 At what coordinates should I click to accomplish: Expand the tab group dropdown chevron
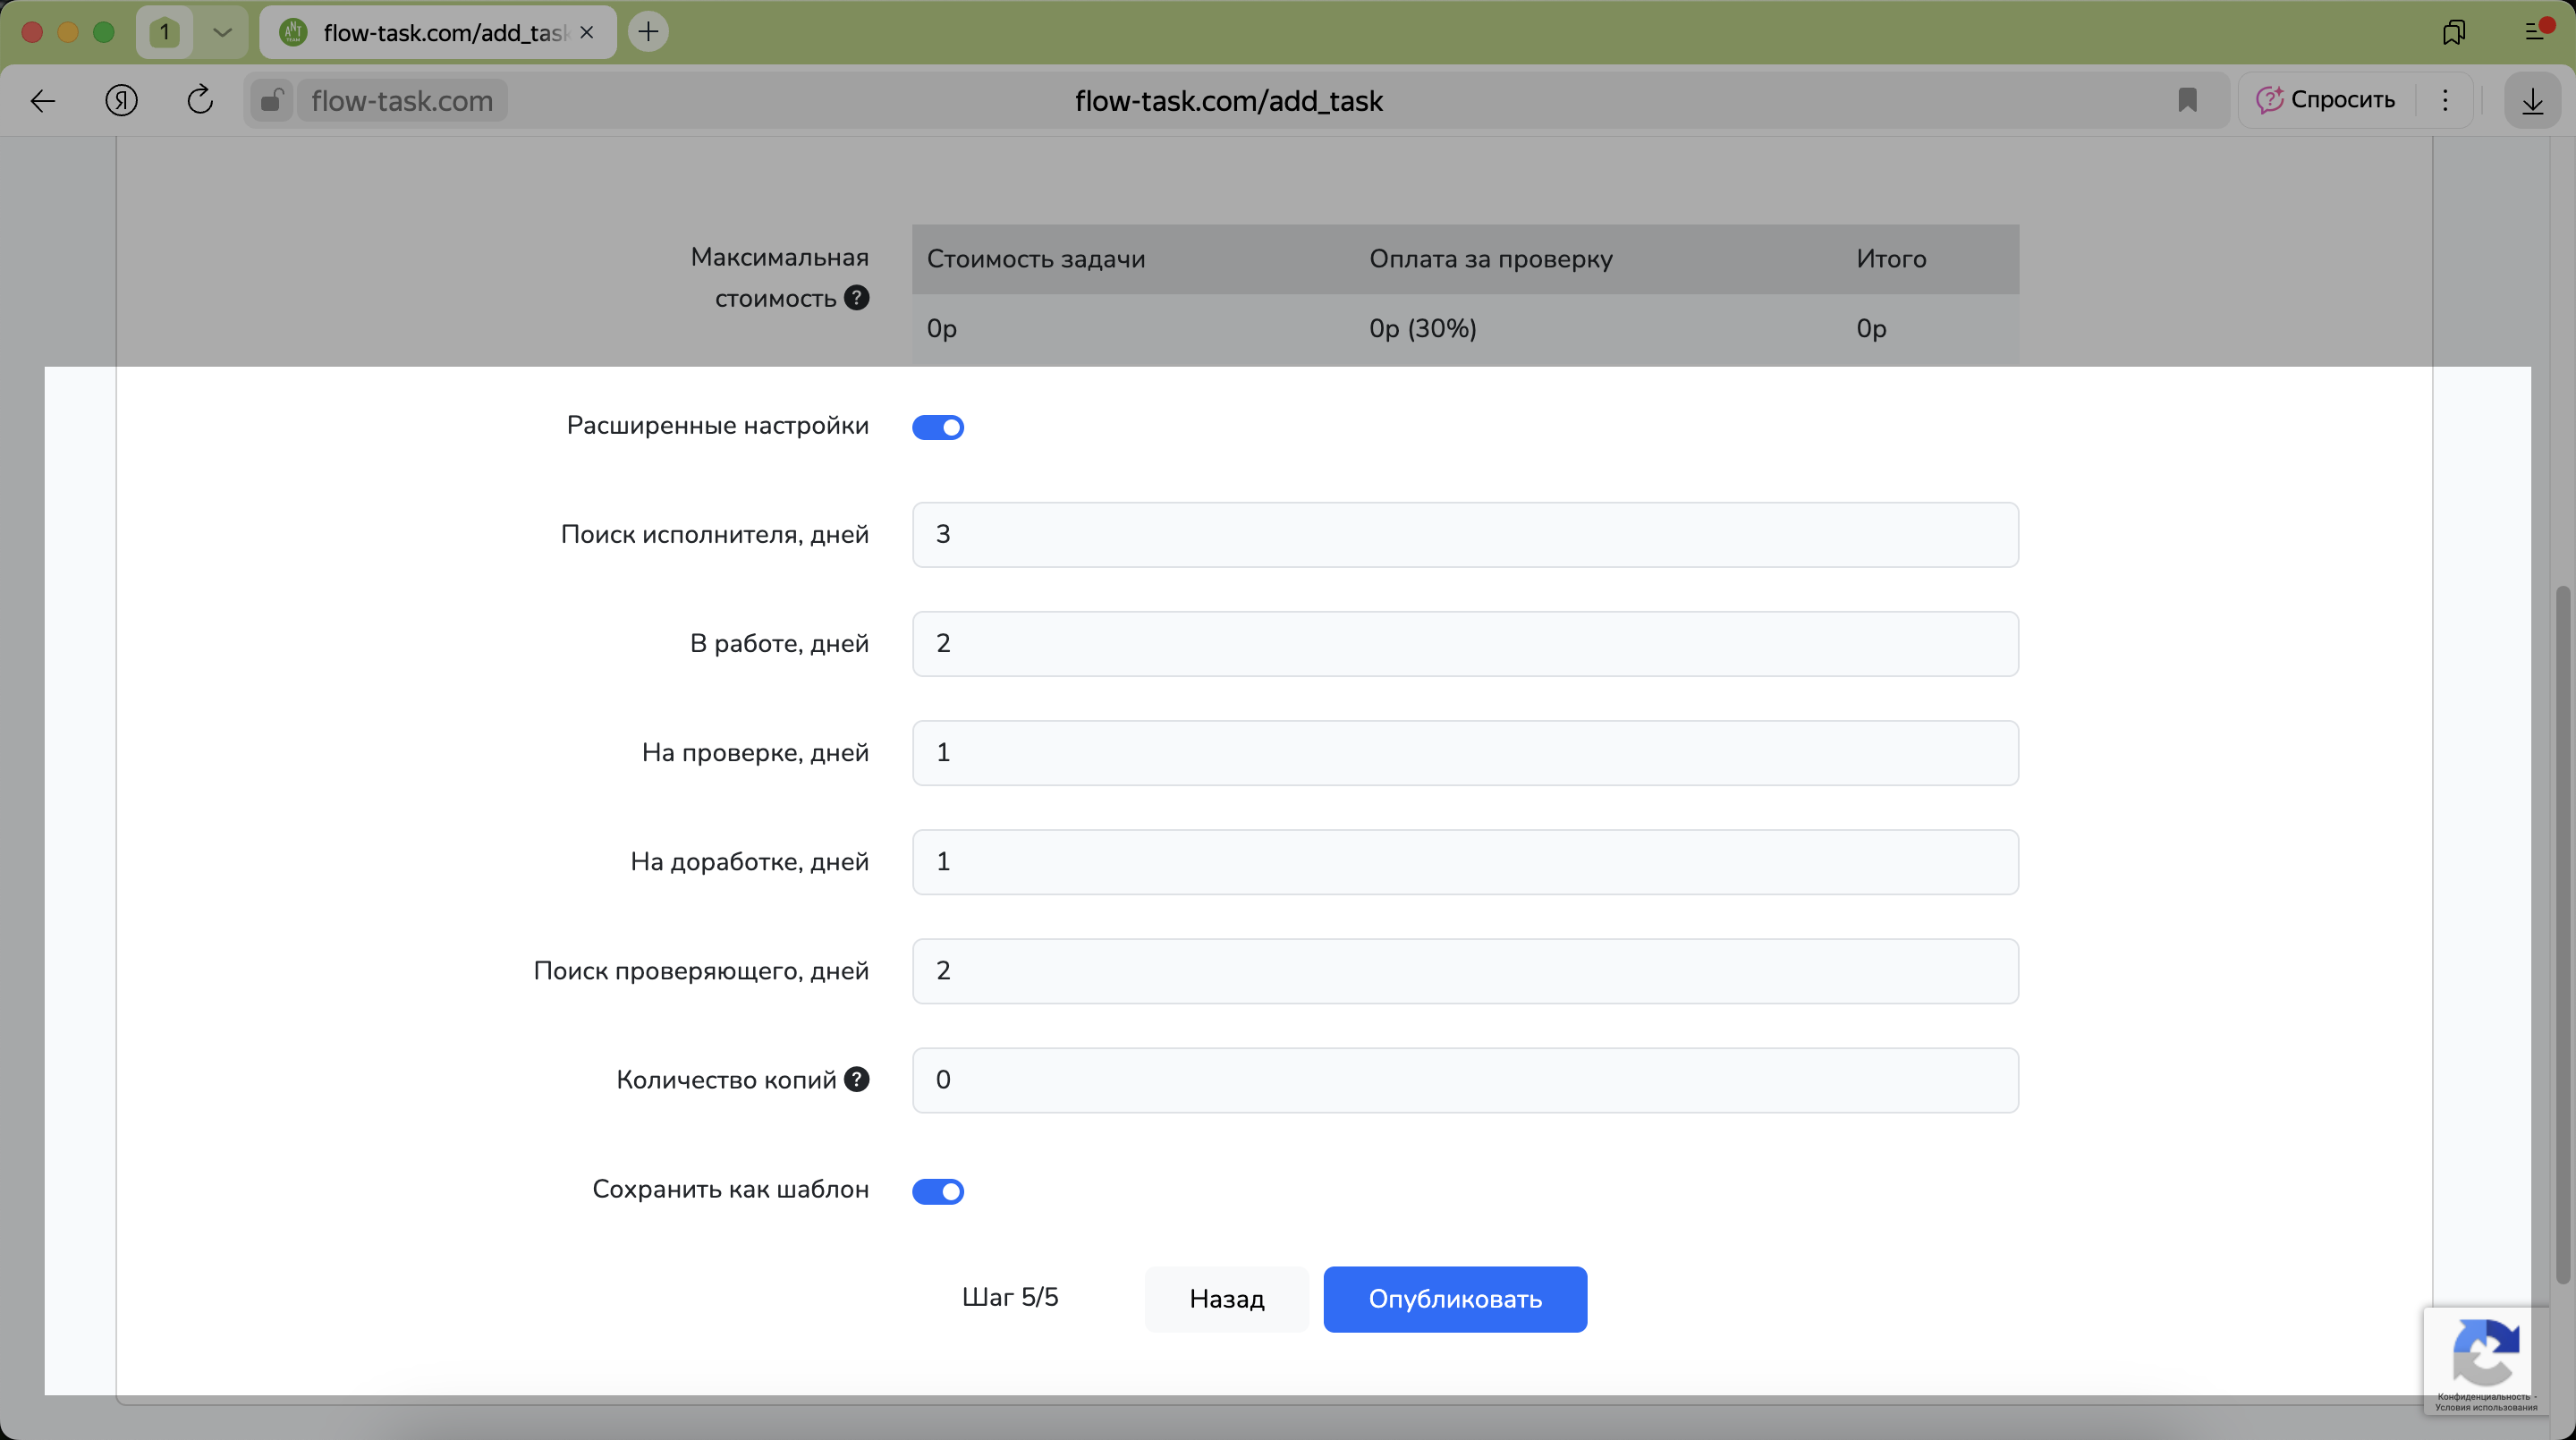(x=222, y=32)
